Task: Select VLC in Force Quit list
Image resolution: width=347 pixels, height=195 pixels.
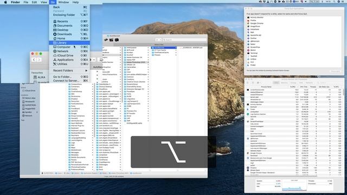Action: (x=293, y=62)
